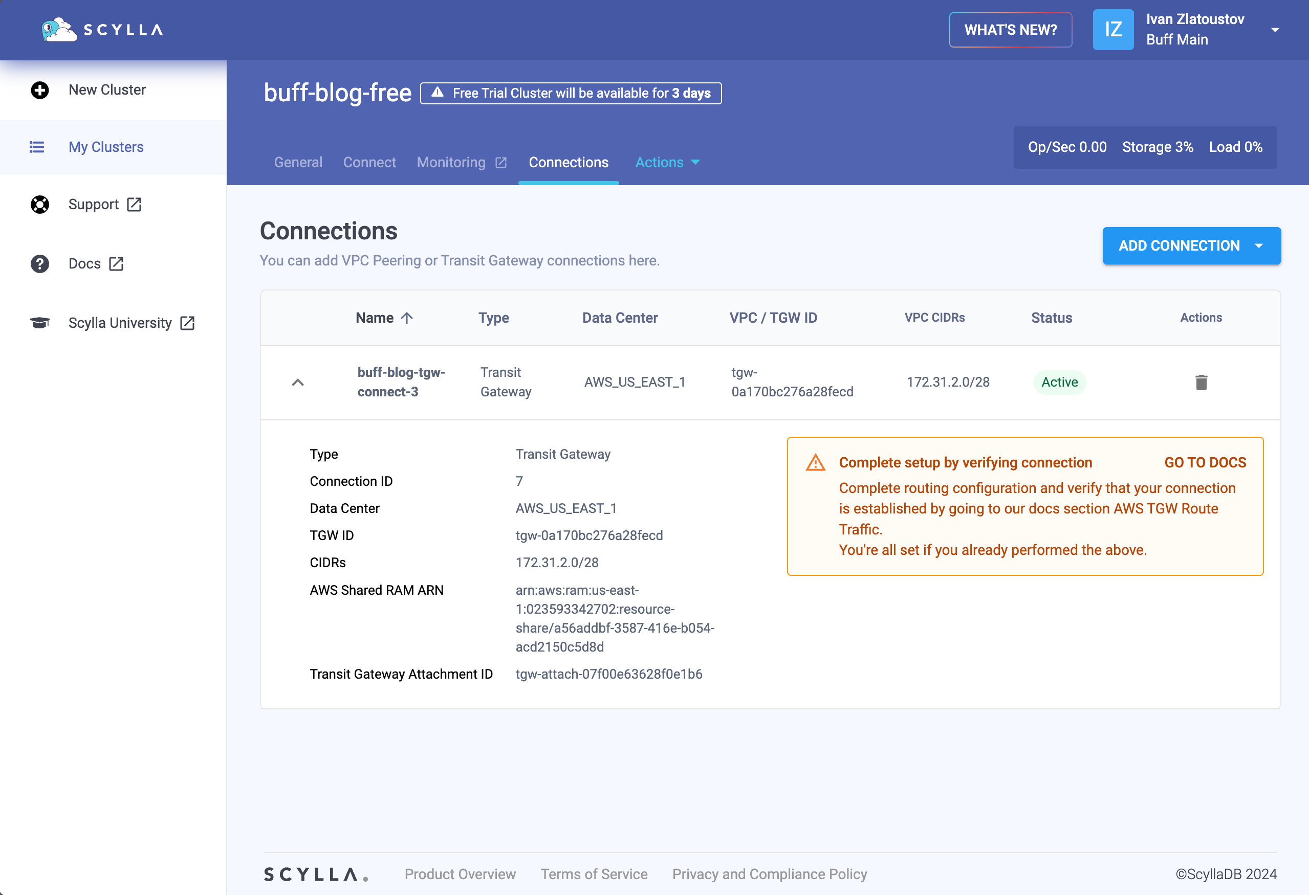The width and height of the screenshot is (1309, 895).
Task: Delete the buff-blog-tgw-connect-3 connection via trash icon
Action: click(1201, 382)
